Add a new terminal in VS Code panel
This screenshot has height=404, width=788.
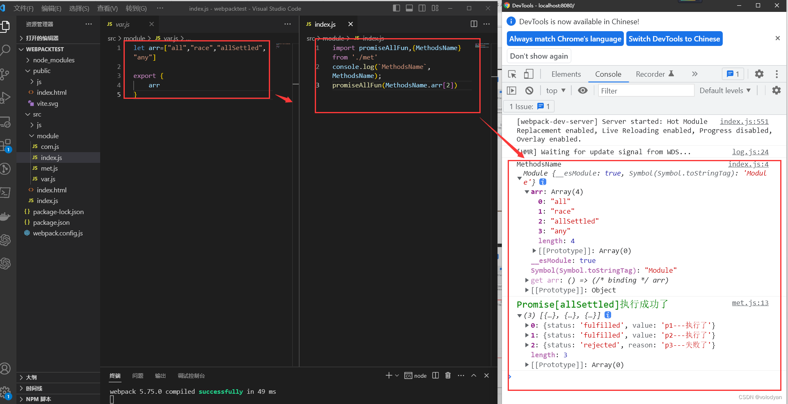[x=389, y=375]
